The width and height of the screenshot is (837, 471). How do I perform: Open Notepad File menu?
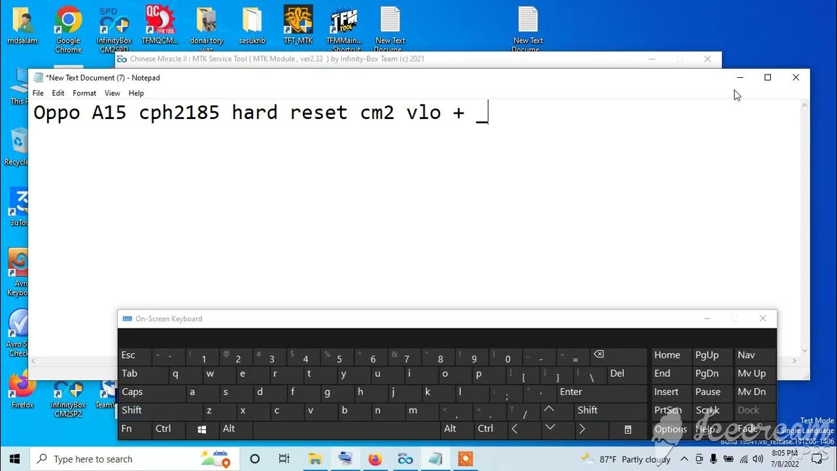38,93
